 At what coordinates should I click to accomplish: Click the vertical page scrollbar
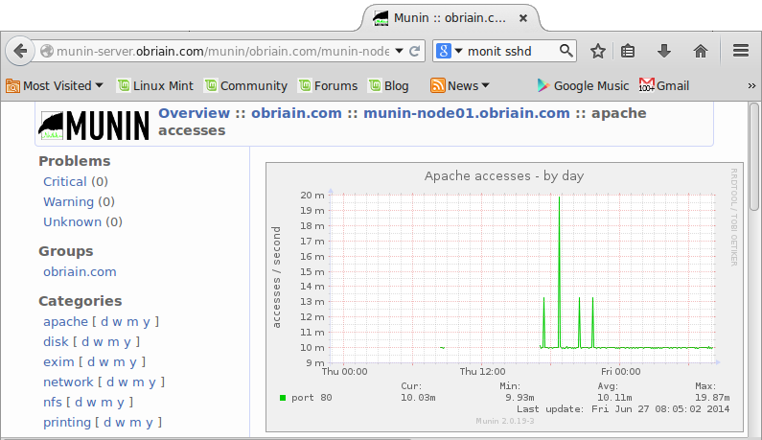click(753, 157)
